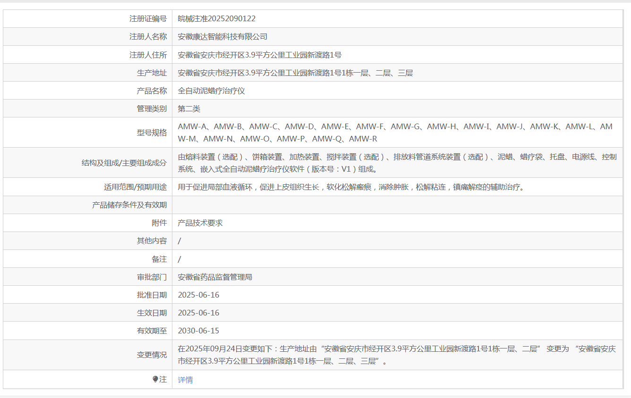Click the AMW-A model list text

tap(395, 133)
